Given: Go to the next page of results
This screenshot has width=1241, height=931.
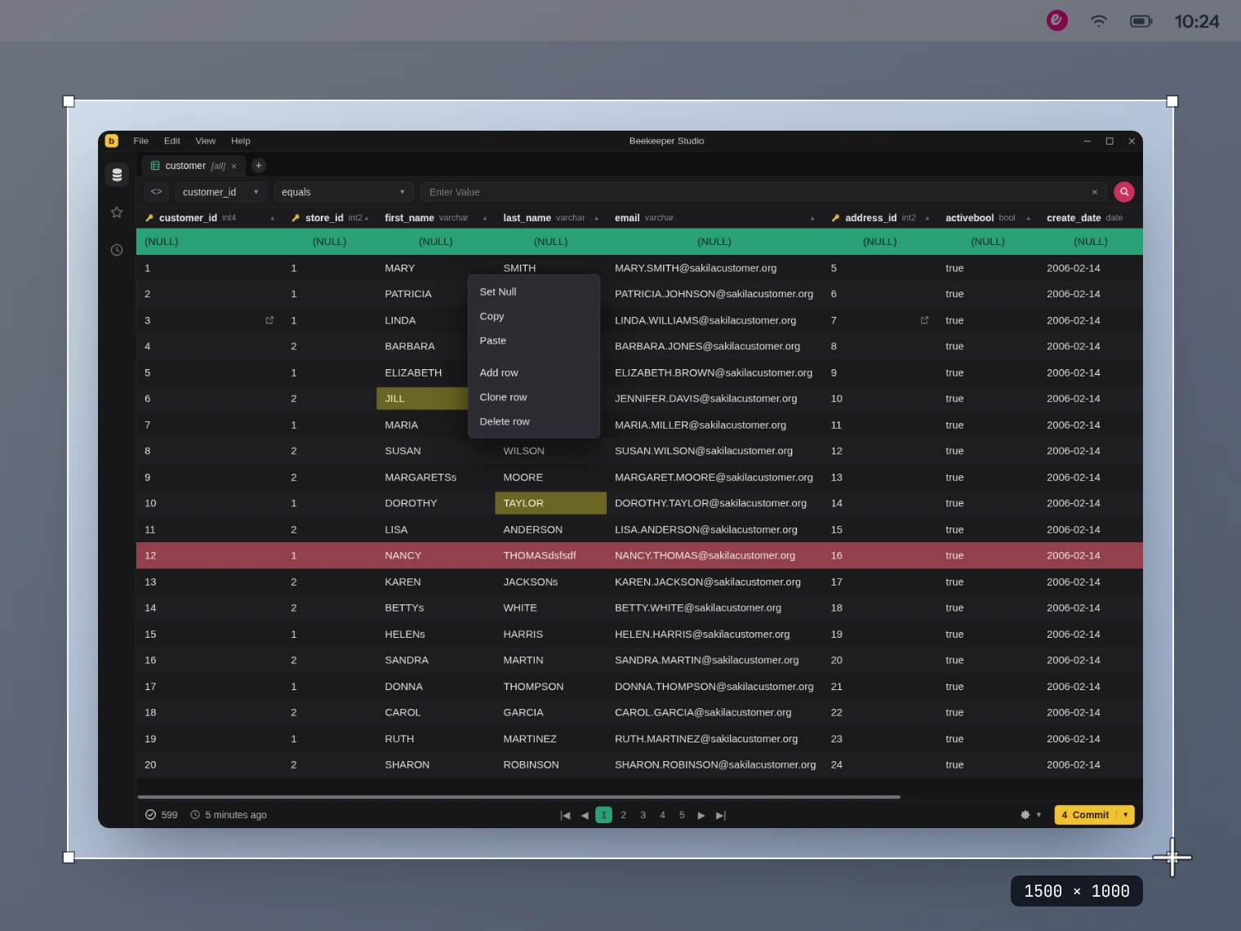Looking at the screenshot, I should (x=701, y=815).
